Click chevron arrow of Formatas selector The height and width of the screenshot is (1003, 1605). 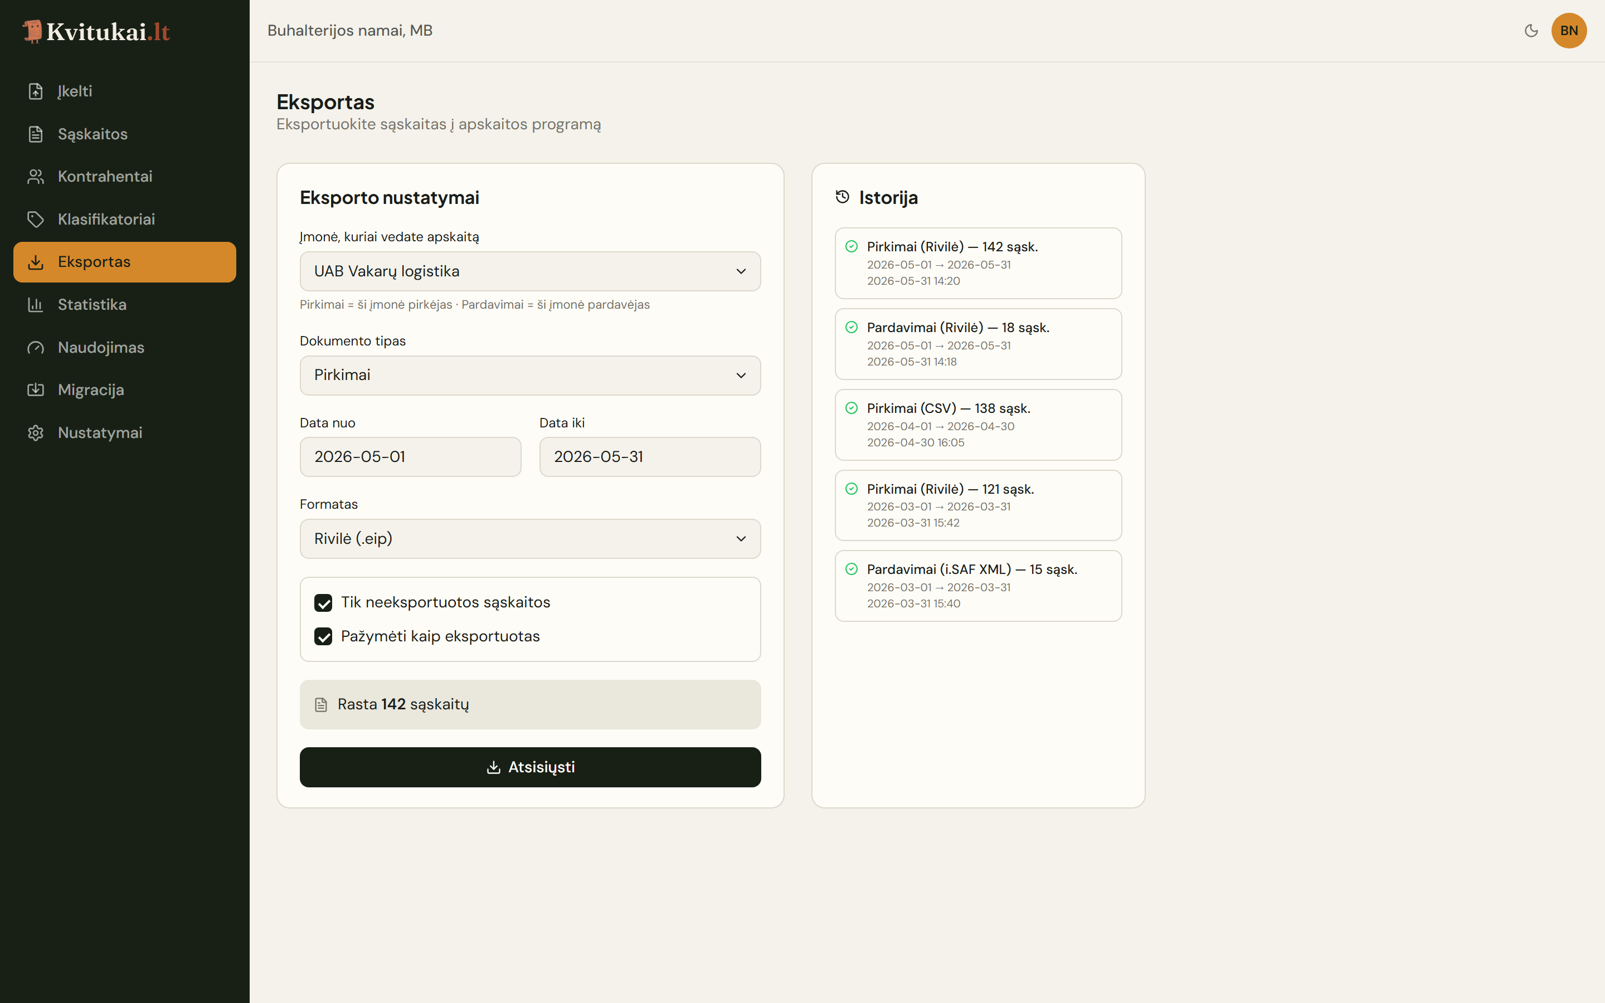[x=741, y=539]
